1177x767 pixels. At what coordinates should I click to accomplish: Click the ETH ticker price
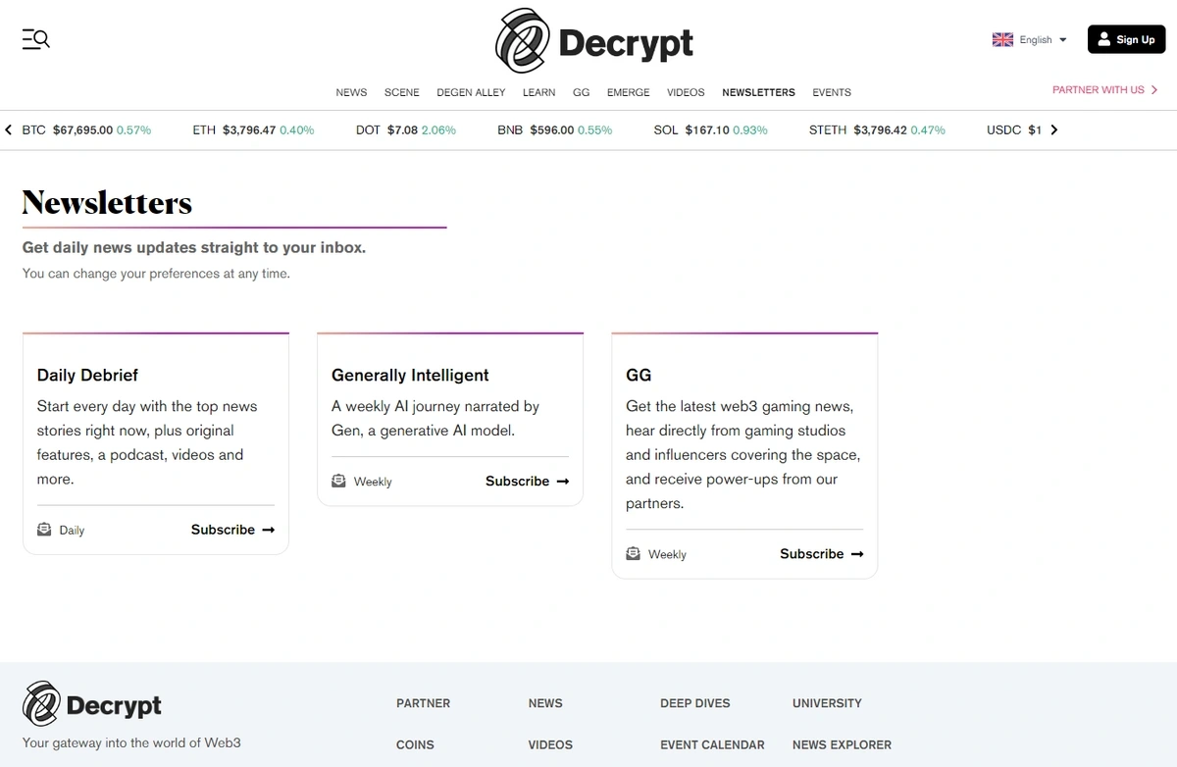(x=249, y=129)
